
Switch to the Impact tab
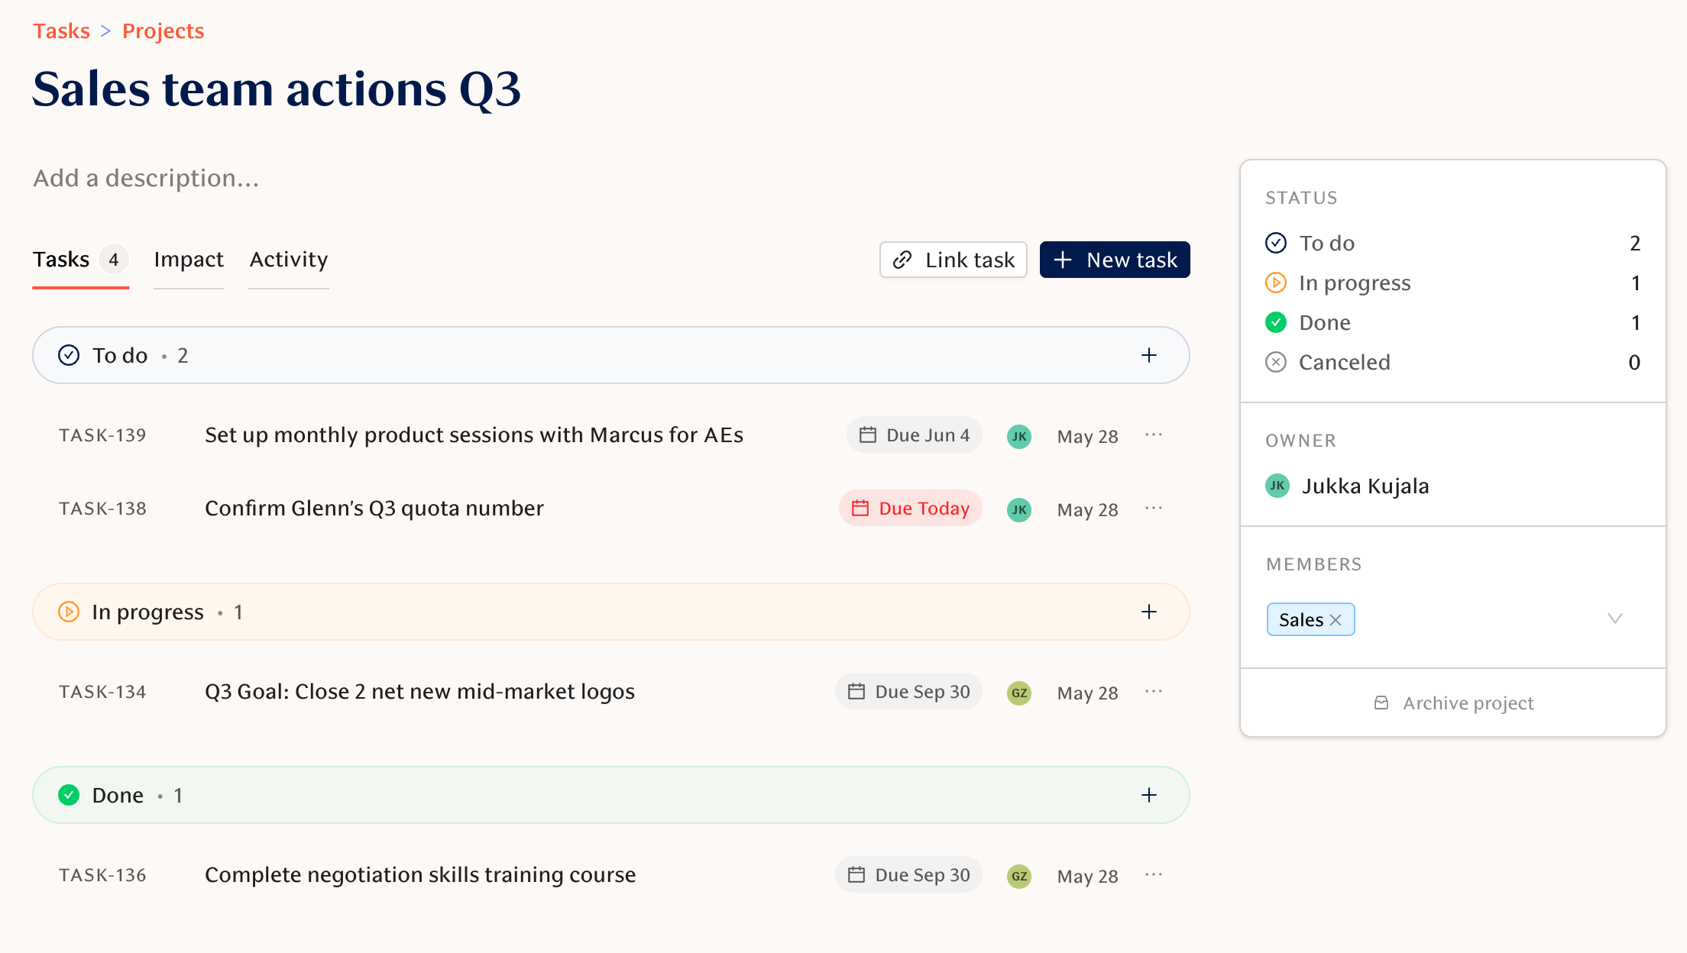[189, 260]
